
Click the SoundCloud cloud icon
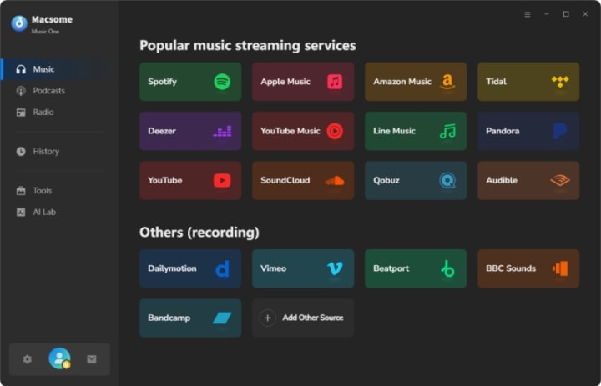335,180
